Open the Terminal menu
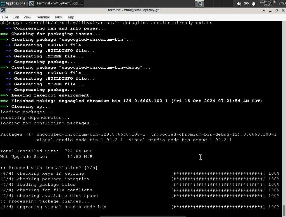Screen dimensions: 286x217 (43, 17)
